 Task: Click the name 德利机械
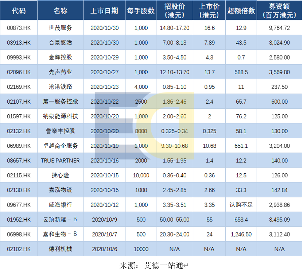[60, 249]
